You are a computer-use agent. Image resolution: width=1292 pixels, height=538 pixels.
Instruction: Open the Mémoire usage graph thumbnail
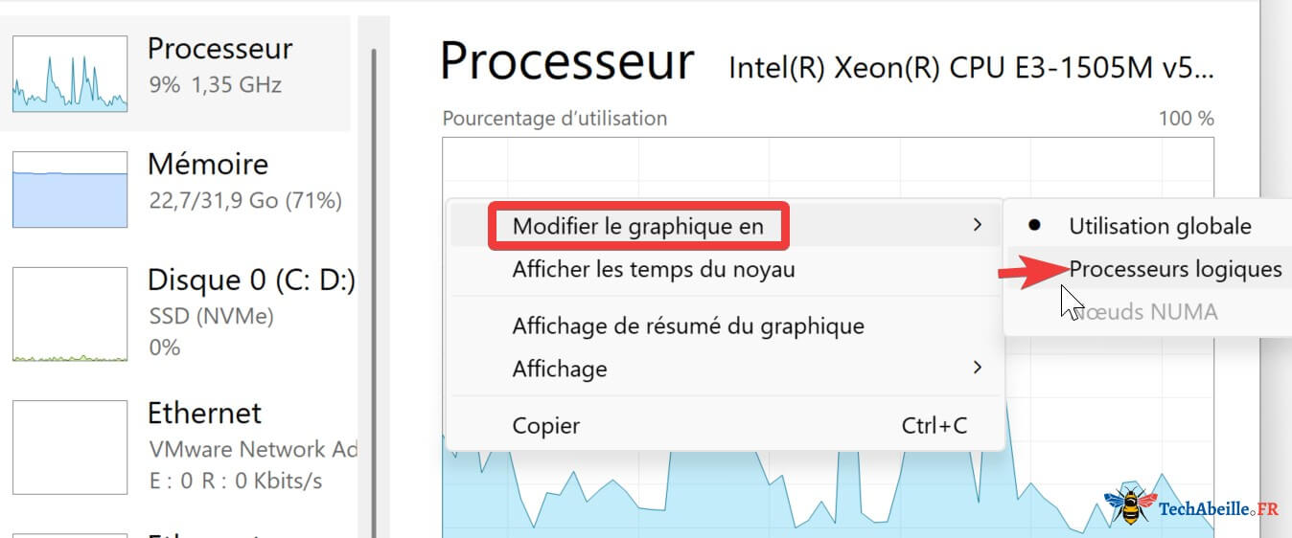click(x=70, y=190)
